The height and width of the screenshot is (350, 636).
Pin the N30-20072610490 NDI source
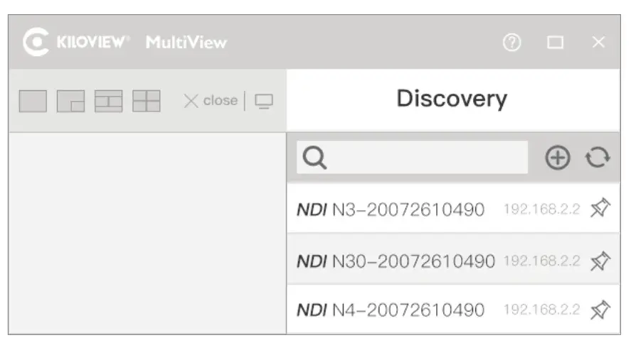[x=600, y=260]
